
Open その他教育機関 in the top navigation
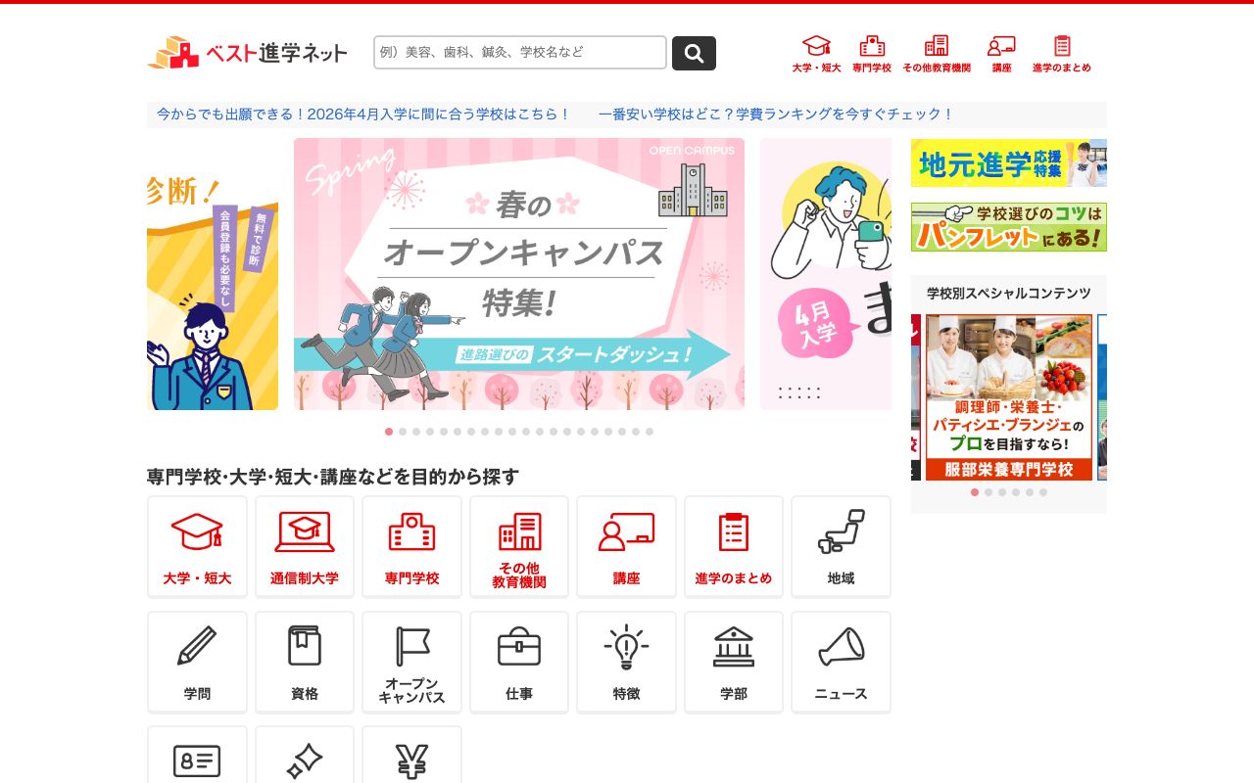(x=936, y=53)
